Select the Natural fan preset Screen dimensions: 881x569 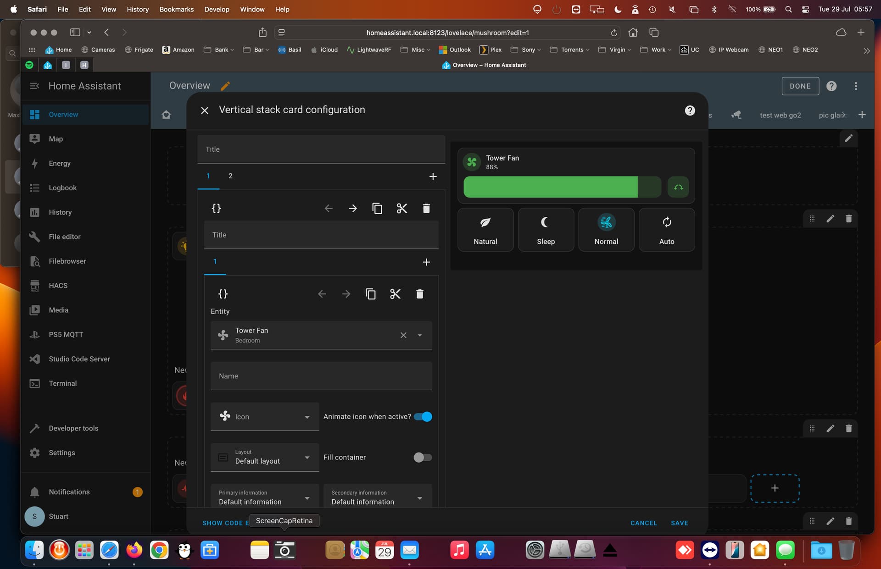pos(485,230)
